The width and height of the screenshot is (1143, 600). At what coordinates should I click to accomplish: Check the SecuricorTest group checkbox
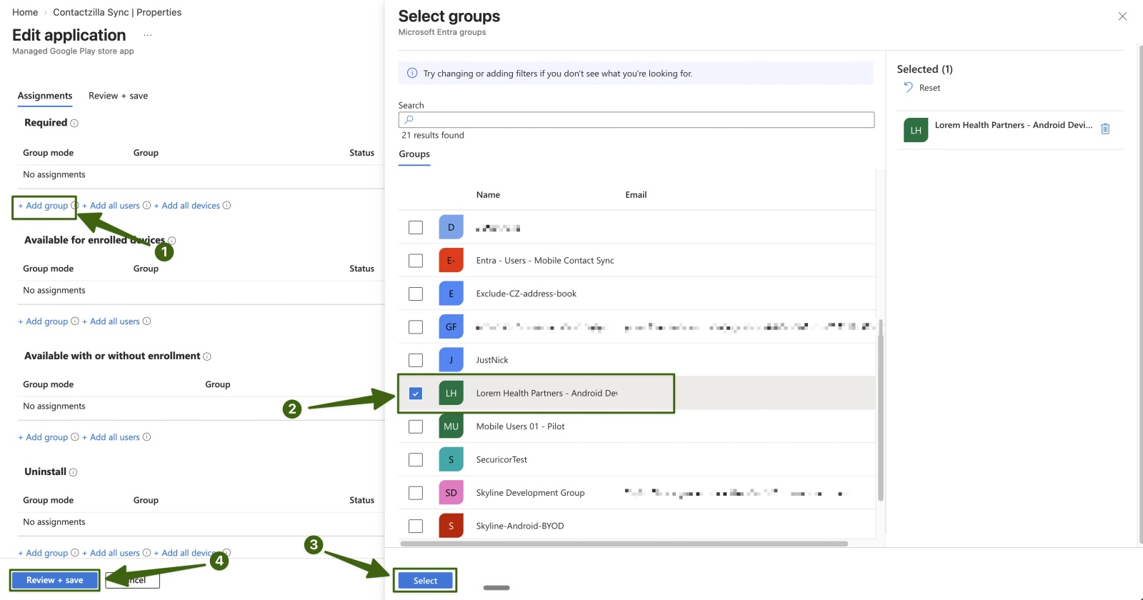pos(416,459)
